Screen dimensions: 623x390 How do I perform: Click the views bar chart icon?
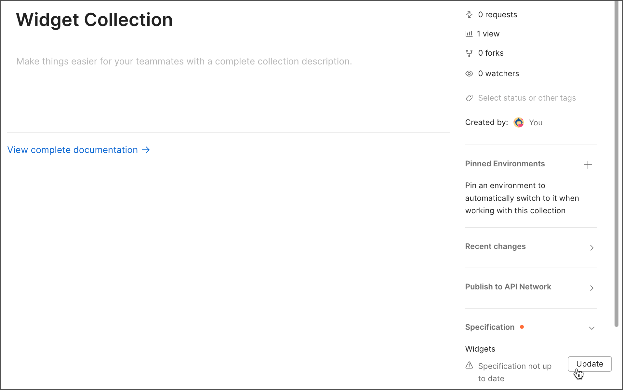(469, 34)
